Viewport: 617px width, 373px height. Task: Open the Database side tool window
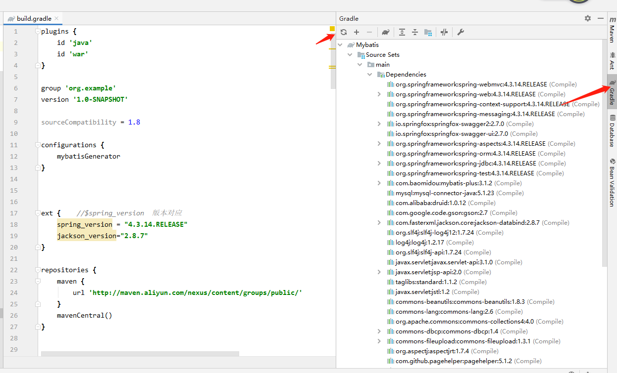pos(613,131)
